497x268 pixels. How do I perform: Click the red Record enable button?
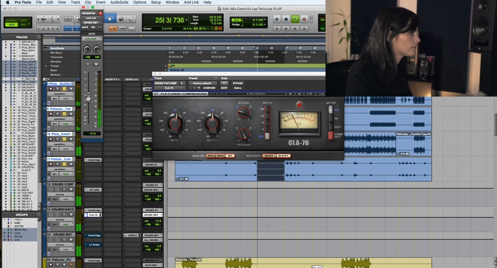point(304,19)
